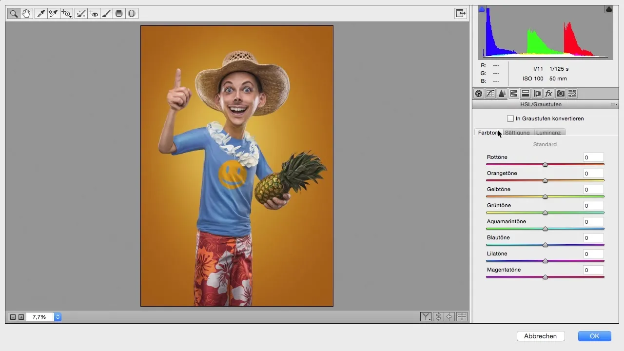
Task: Open the Split Toning panel tab
Action: 526,94
